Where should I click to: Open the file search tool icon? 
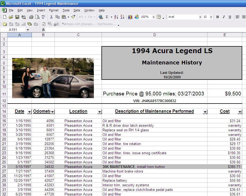pyautogui.click(x=23, y=17)
